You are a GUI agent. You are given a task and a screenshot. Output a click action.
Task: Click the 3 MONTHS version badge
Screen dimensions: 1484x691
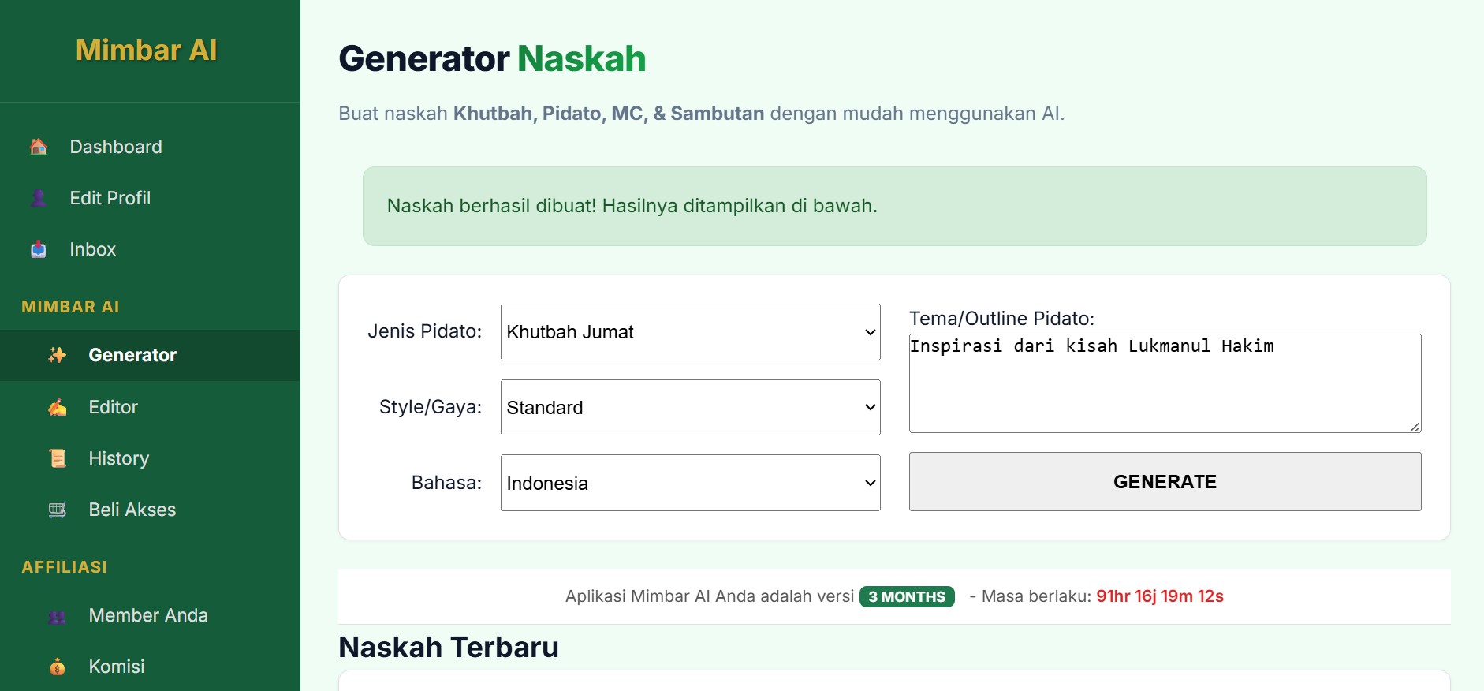(x=907, y=596)
